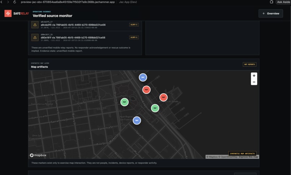Select the blue marker near Hyatt Regency

coord(137,121)
